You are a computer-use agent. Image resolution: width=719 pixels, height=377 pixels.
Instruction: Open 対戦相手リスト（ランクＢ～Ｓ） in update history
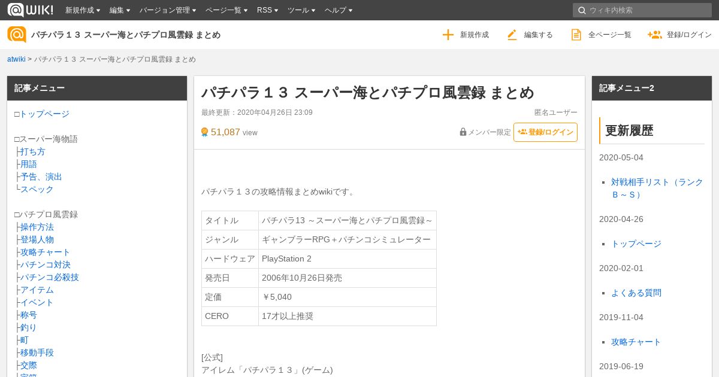[x=657, y=188]
